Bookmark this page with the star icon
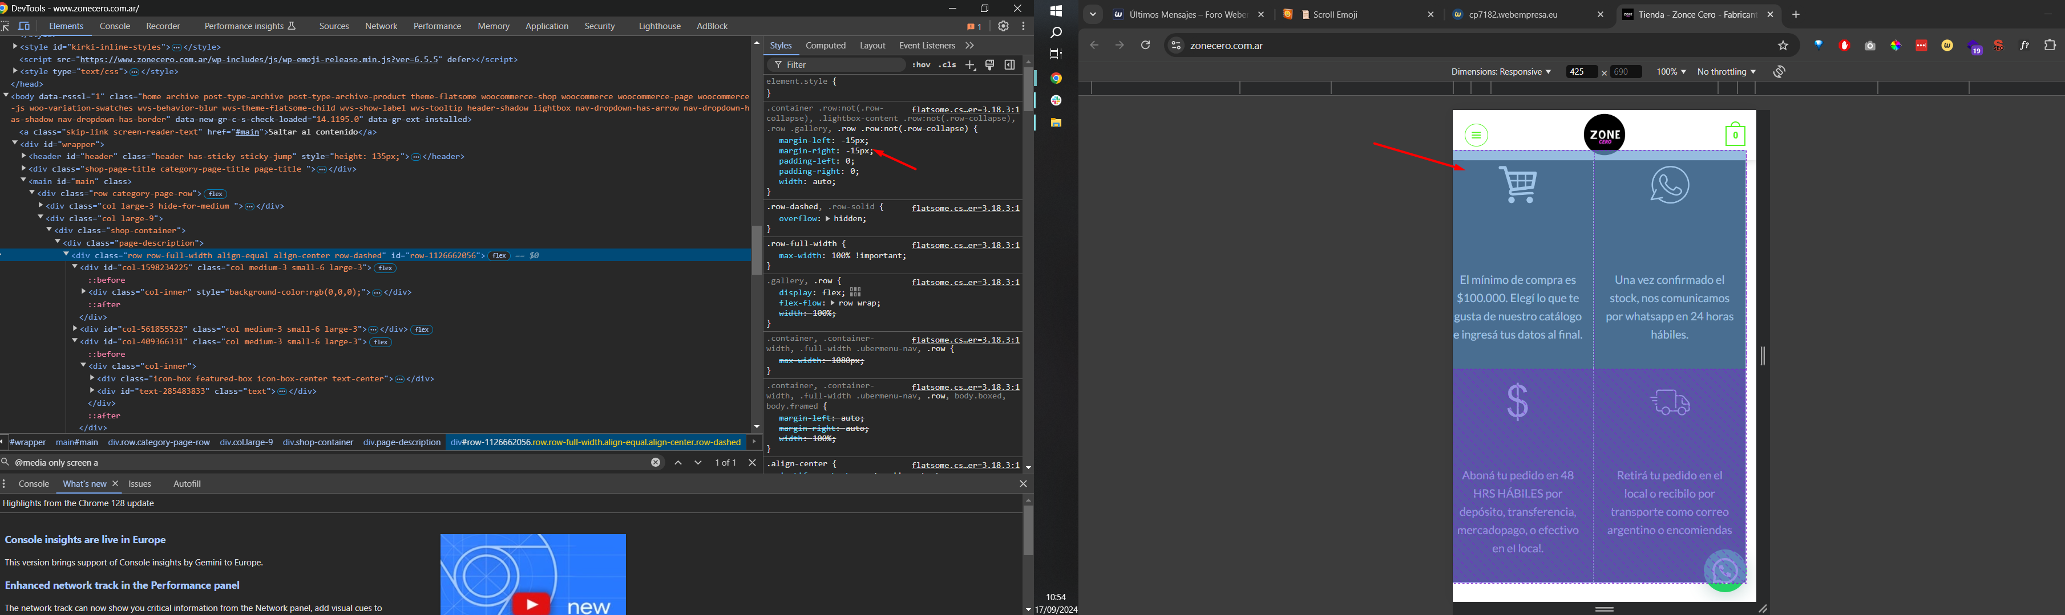This screenshot has height=615, width=2065. click(1783, 46)
